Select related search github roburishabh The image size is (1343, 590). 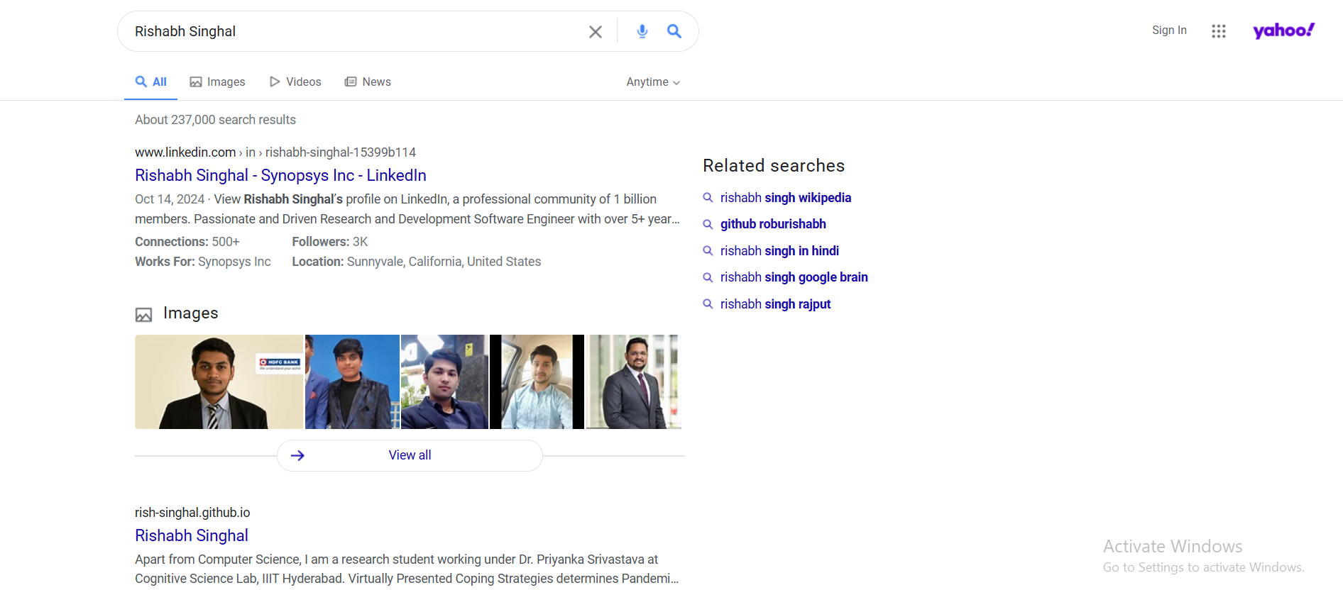pos(772,224)
